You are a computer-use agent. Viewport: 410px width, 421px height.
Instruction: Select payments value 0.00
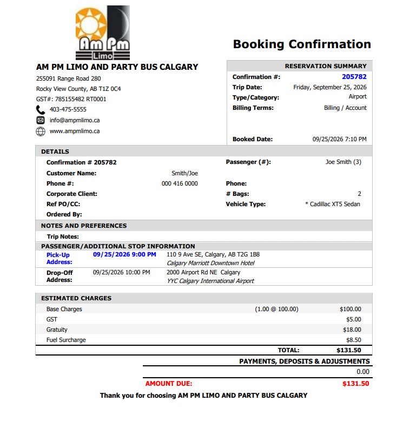(x=363, y=372)
